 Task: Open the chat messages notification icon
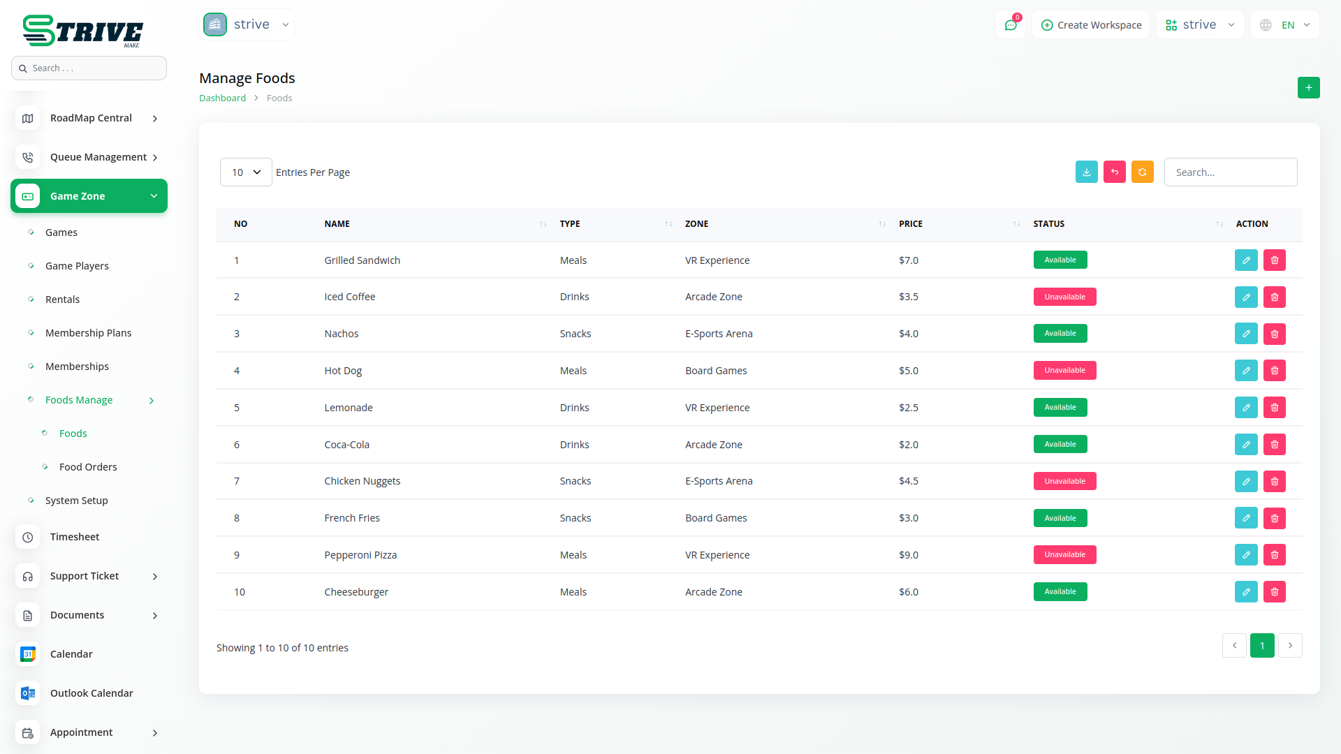click(1010, 25)
